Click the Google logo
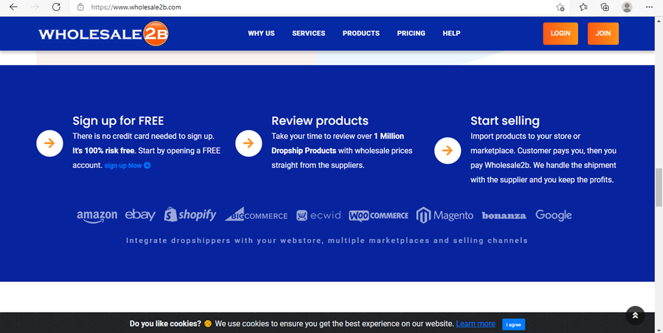Image resolution: width=663 pixels, height=333 pixels. pyautogui.click(x=554, y=215)
